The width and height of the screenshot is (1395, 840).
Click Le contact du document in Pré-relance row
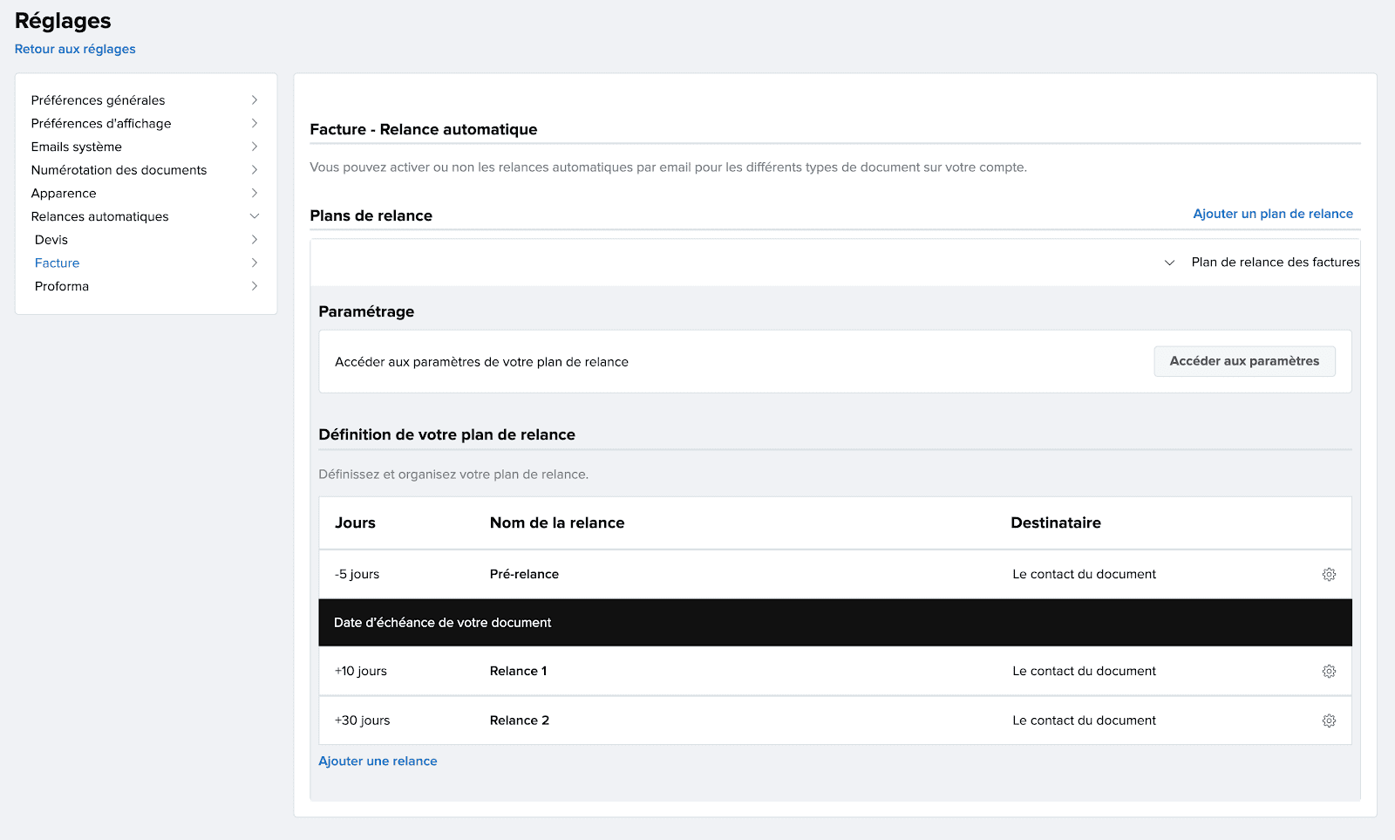(1084, 574)
